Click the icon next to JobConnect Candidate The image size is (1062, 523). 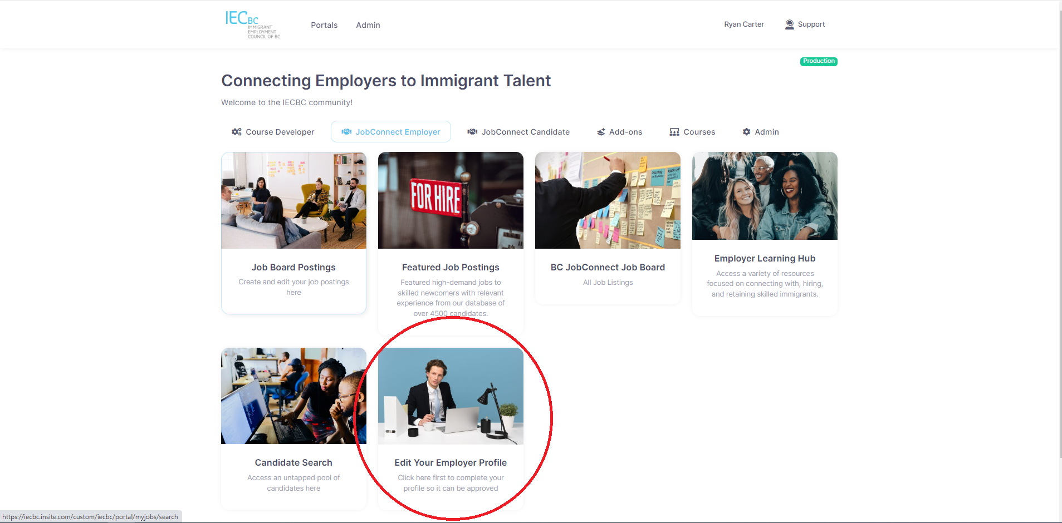472,131
